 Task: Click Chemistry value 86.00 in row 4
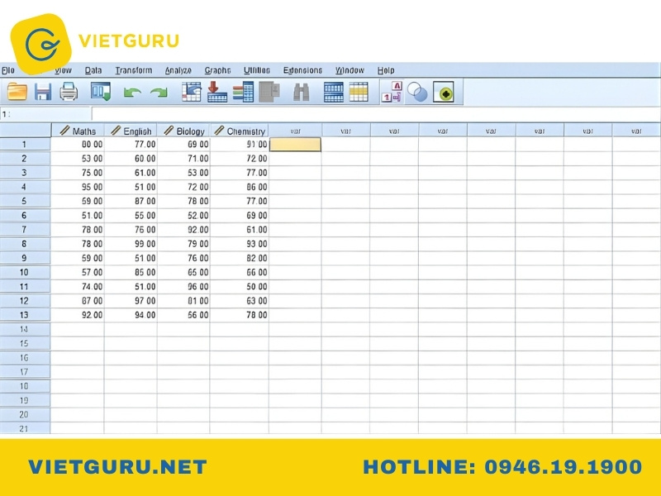pyautogui.click(x=240, y=187)
